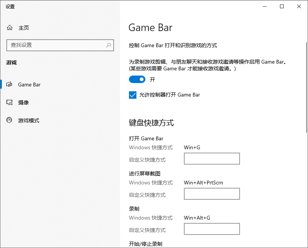Turn off the Game Bar toggle switch
308x248 pixels.
(137, 79)
